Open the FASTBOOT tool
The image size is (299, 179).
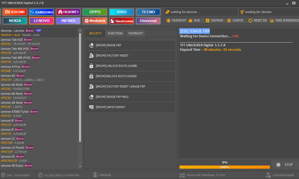(176, 20)
